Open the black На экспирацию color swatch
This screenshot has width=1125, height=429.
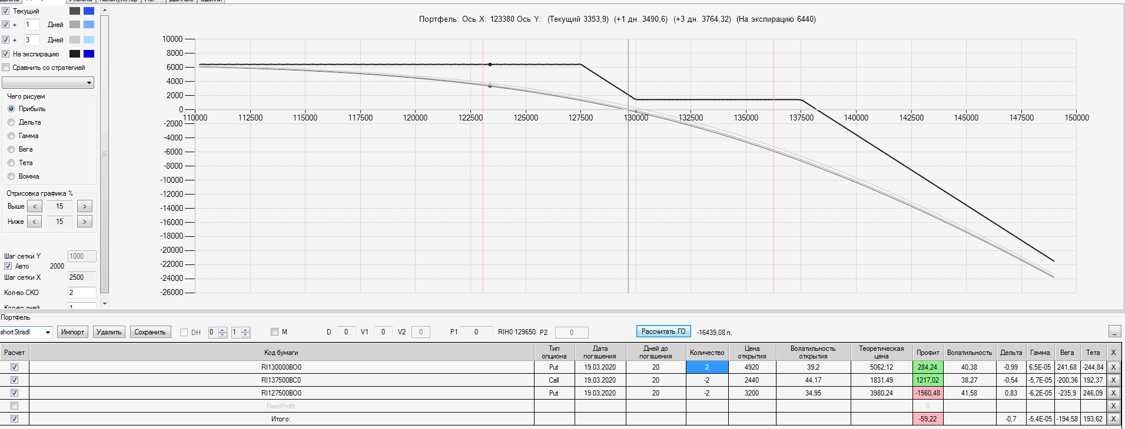pos(75,54)
